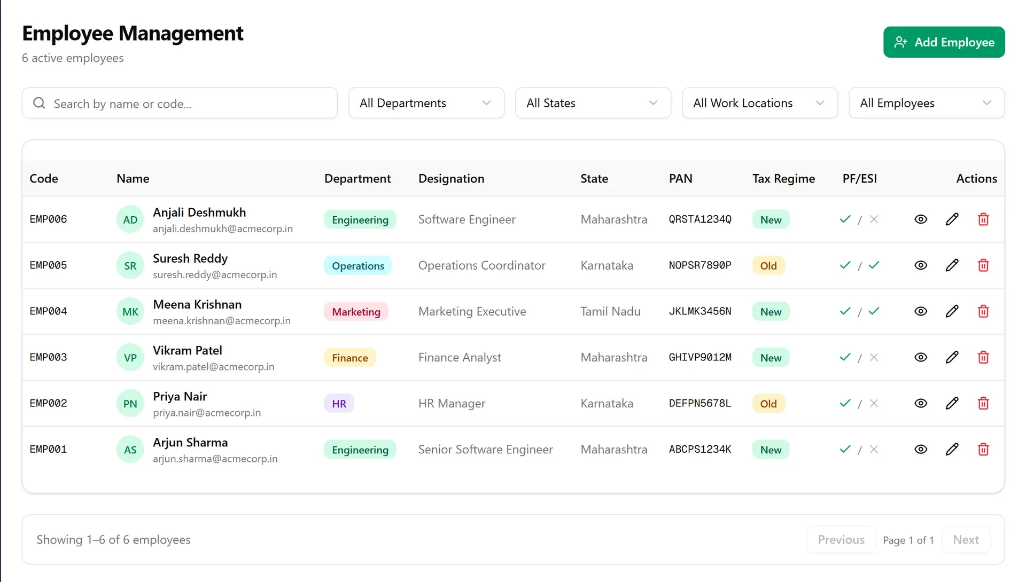Expand the All States filter
Screen dimensions: 1026x582
(x=593, y=103)
